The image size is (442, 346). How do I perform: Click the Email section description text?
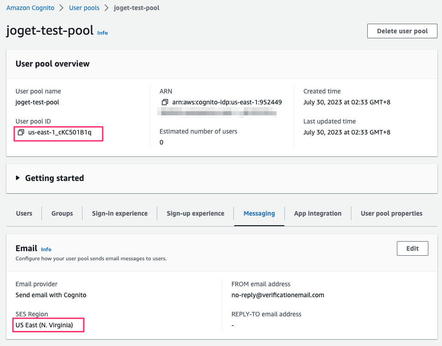[x=91, y=258]
